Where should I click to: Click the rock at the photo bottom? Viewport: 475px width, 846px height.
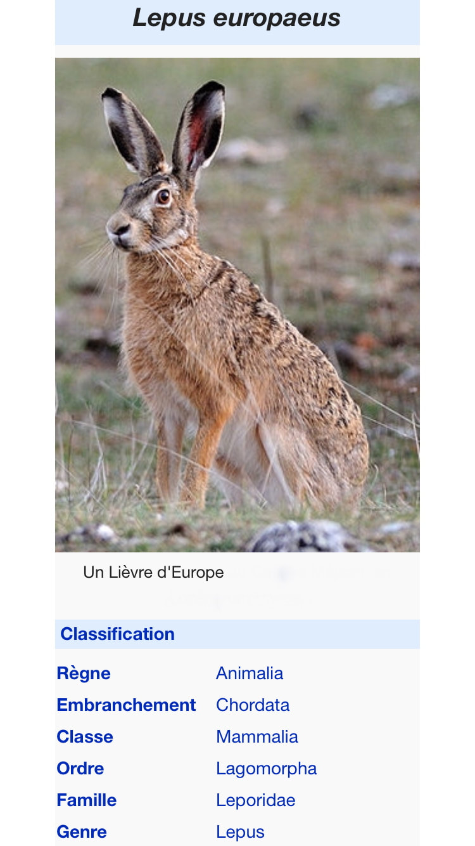click(301, 537)
